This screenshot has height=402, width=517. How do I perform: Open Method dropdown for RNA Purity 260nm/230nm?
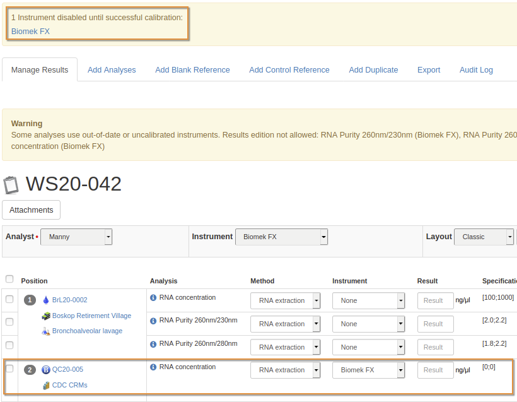(x=286, y=324)
